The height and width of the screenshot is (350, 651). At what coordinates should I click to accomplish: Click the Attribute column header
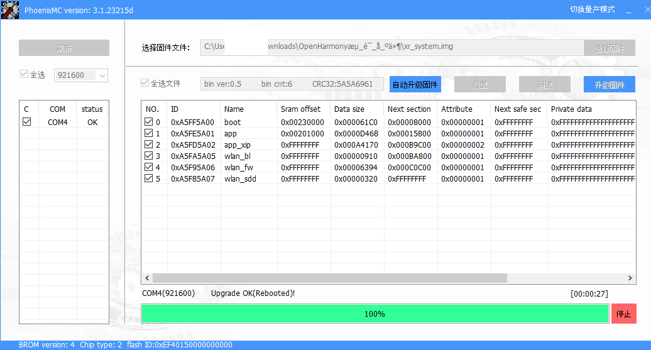pos(464,109)
